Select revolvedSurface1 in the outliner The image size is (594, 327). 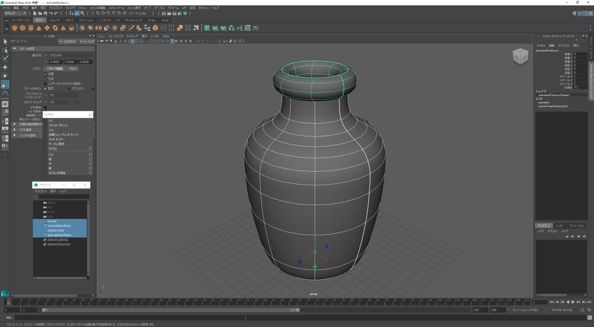click(x=59, y=226)
